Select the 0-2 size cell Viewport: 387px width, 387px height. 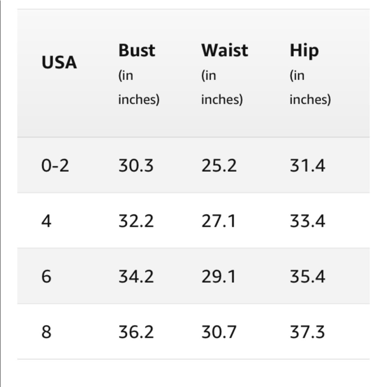pyautogui.click(x=55, y=165)
